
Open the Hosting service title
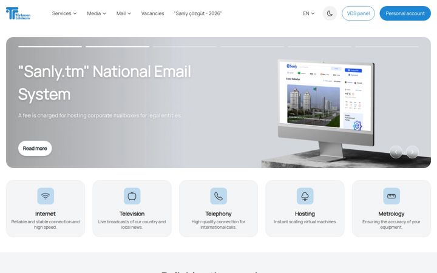click(x=305, y=214)
